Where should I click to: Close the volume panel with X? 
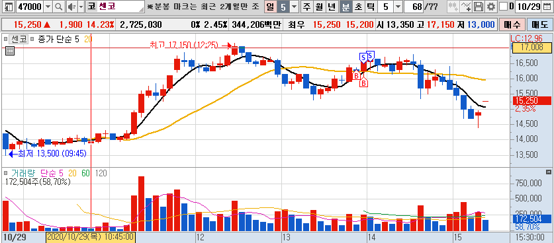548,172
